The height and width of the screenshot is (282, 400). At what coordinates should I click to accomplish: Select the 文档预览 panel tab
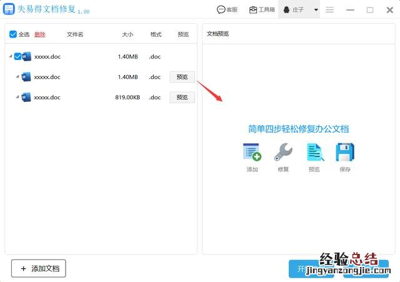click(219, 34)
